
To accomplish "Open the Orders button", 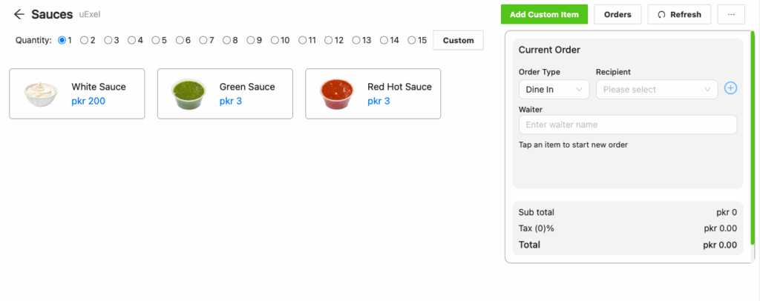I will pyautogui.click(x=617, y=15).
